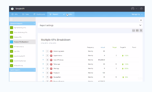Screen dimensions: 152x92
Task: Open the help chat bubble icon
Action: coord(141,8)
